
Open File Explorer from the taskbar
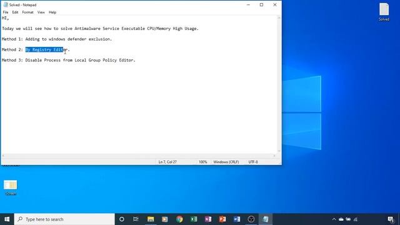click(151, 219)
